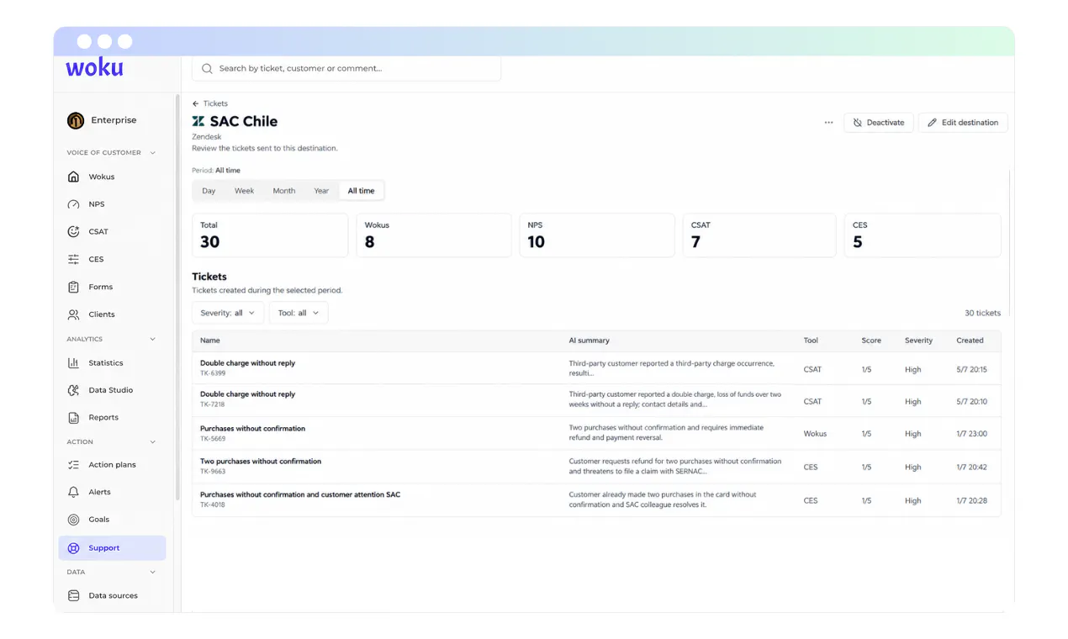Click the 30 tickets count label
Image resolution: width=1068 pixels, height=639 pixels.
pyautogui.click(x=982, y=313)
